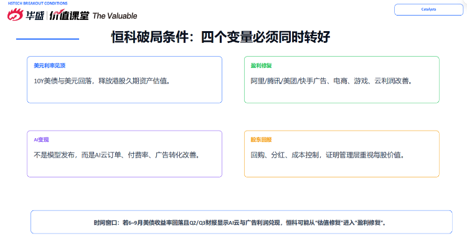
Task: Click the 价值课堂 logo text
Action: pyautogui.click(x=69, y=15)
